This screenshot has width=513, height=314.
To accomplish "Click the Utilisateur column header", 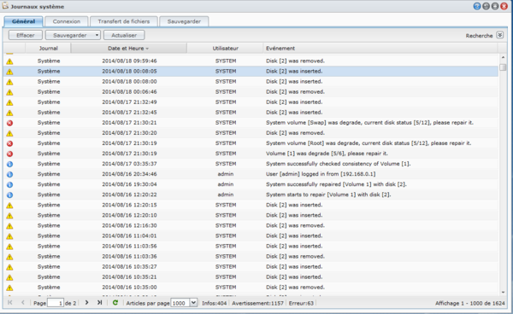I will coord(225,49).
